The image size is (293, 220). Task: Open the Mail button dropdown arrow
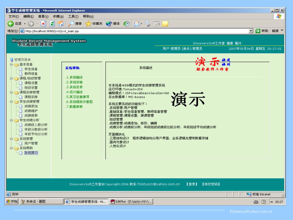tap(141, 24)
